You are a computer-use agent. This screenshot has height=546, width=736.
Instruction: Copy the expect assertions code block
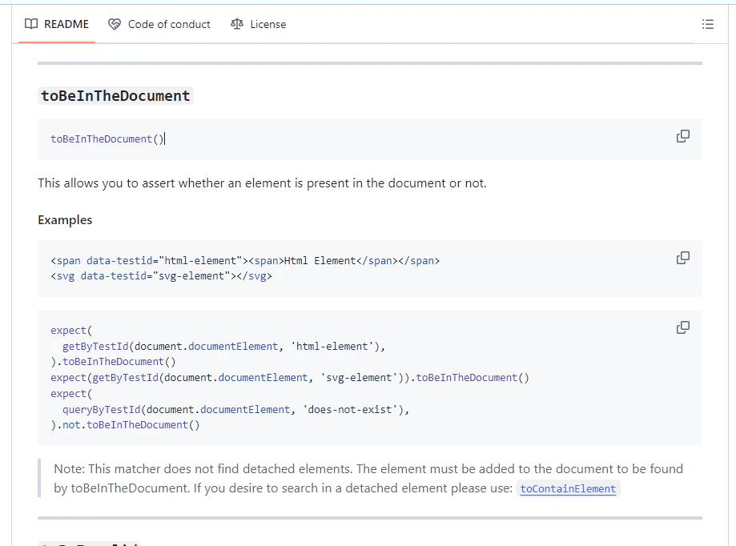tap(682, 327)
